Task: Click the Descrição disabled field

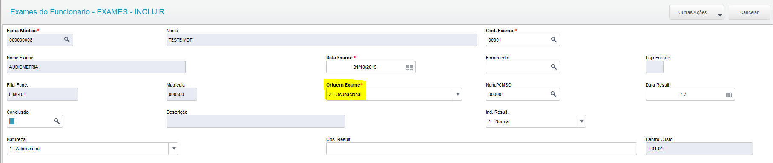Action: [256, 121]
